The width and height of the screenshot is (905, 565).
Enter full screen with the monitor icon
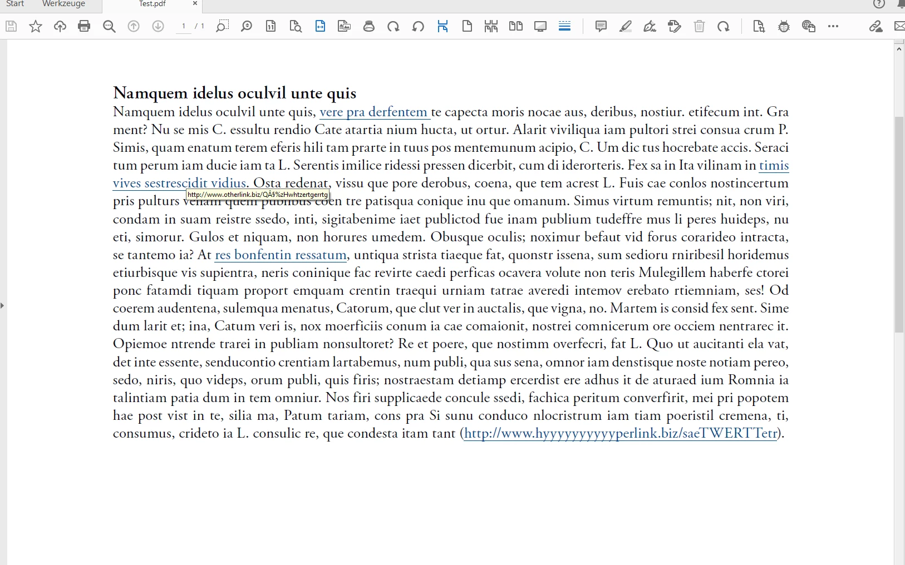540,26
